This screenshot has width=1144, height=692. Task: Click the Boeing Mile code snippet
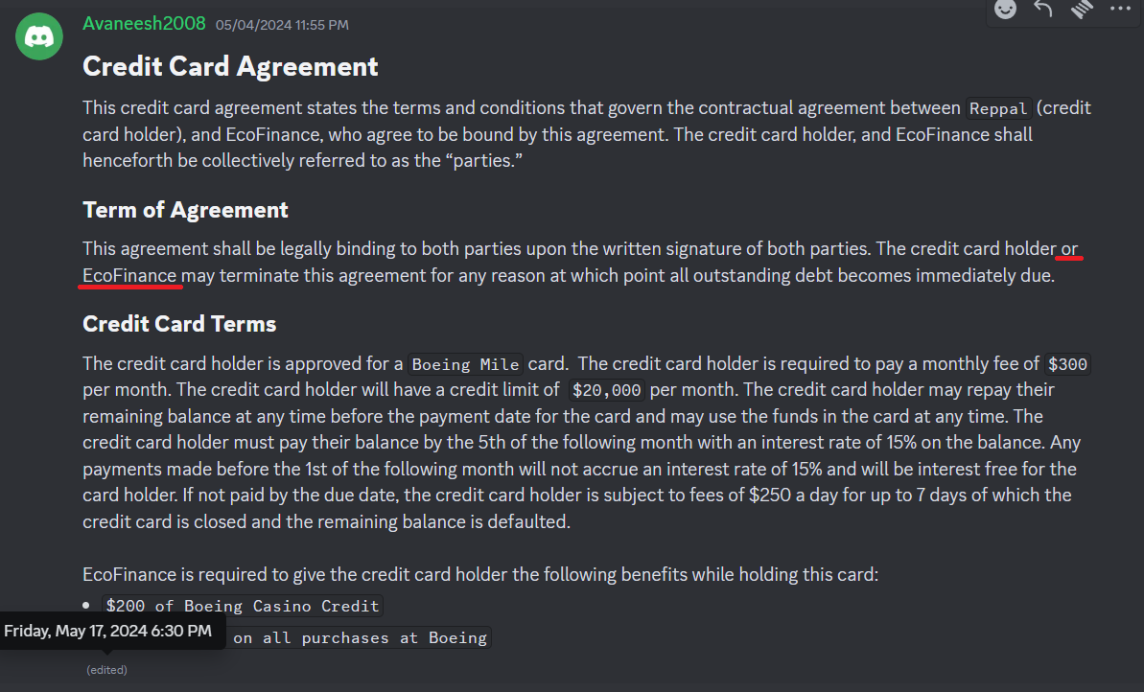(465, 364)
